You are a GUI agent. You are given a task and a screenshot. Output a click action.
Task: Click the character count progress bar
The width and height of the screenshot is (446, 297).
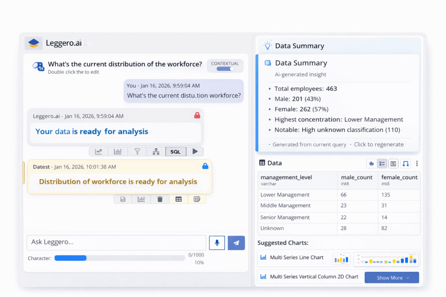tap(119, 258)
